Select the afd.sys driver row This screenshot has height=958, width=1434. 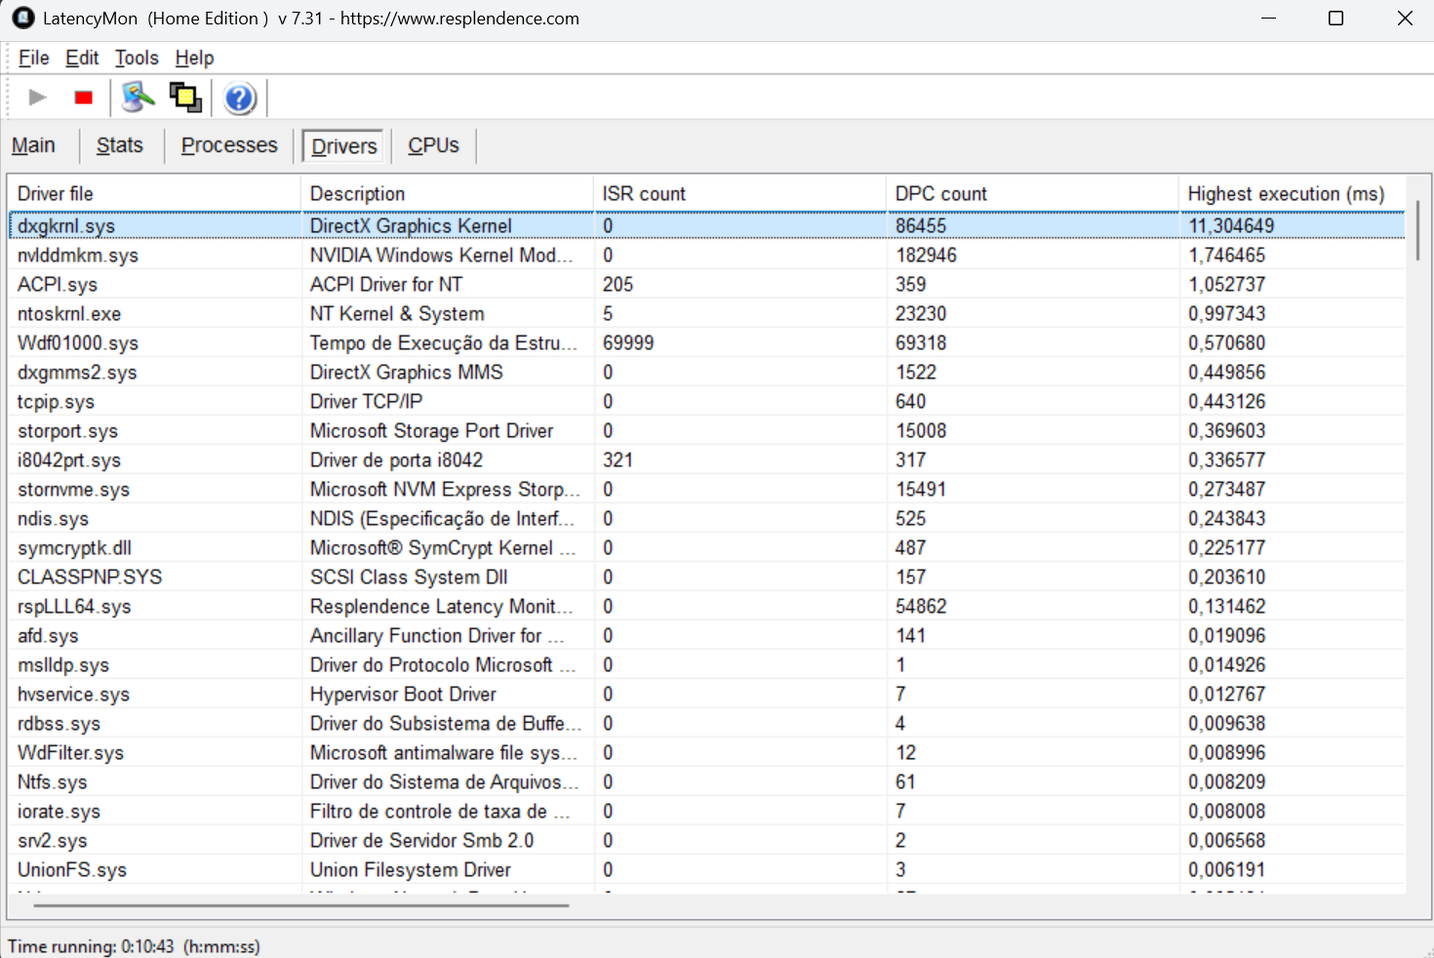coord(707,635)
